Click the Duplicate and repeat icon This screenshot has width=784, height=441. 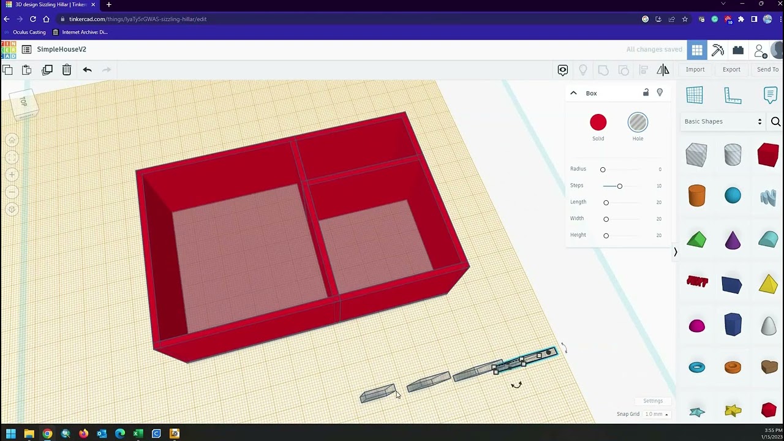pos(47,70)
